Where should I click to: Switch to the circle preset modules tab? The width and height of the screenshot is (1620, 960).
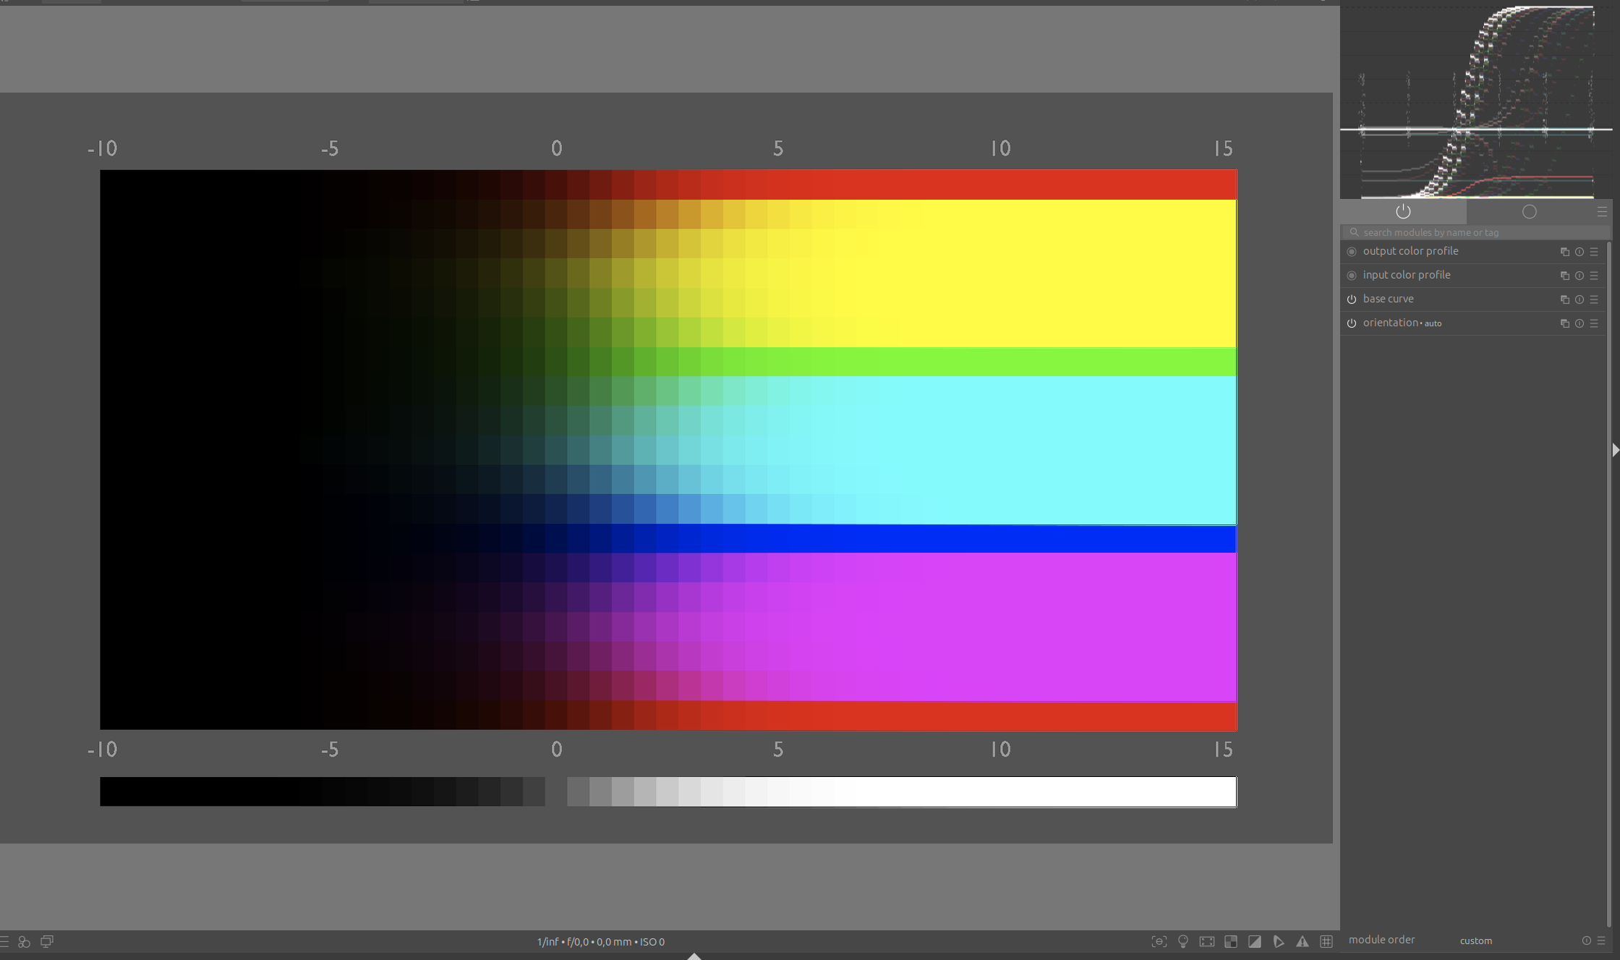coord(1529,212)
